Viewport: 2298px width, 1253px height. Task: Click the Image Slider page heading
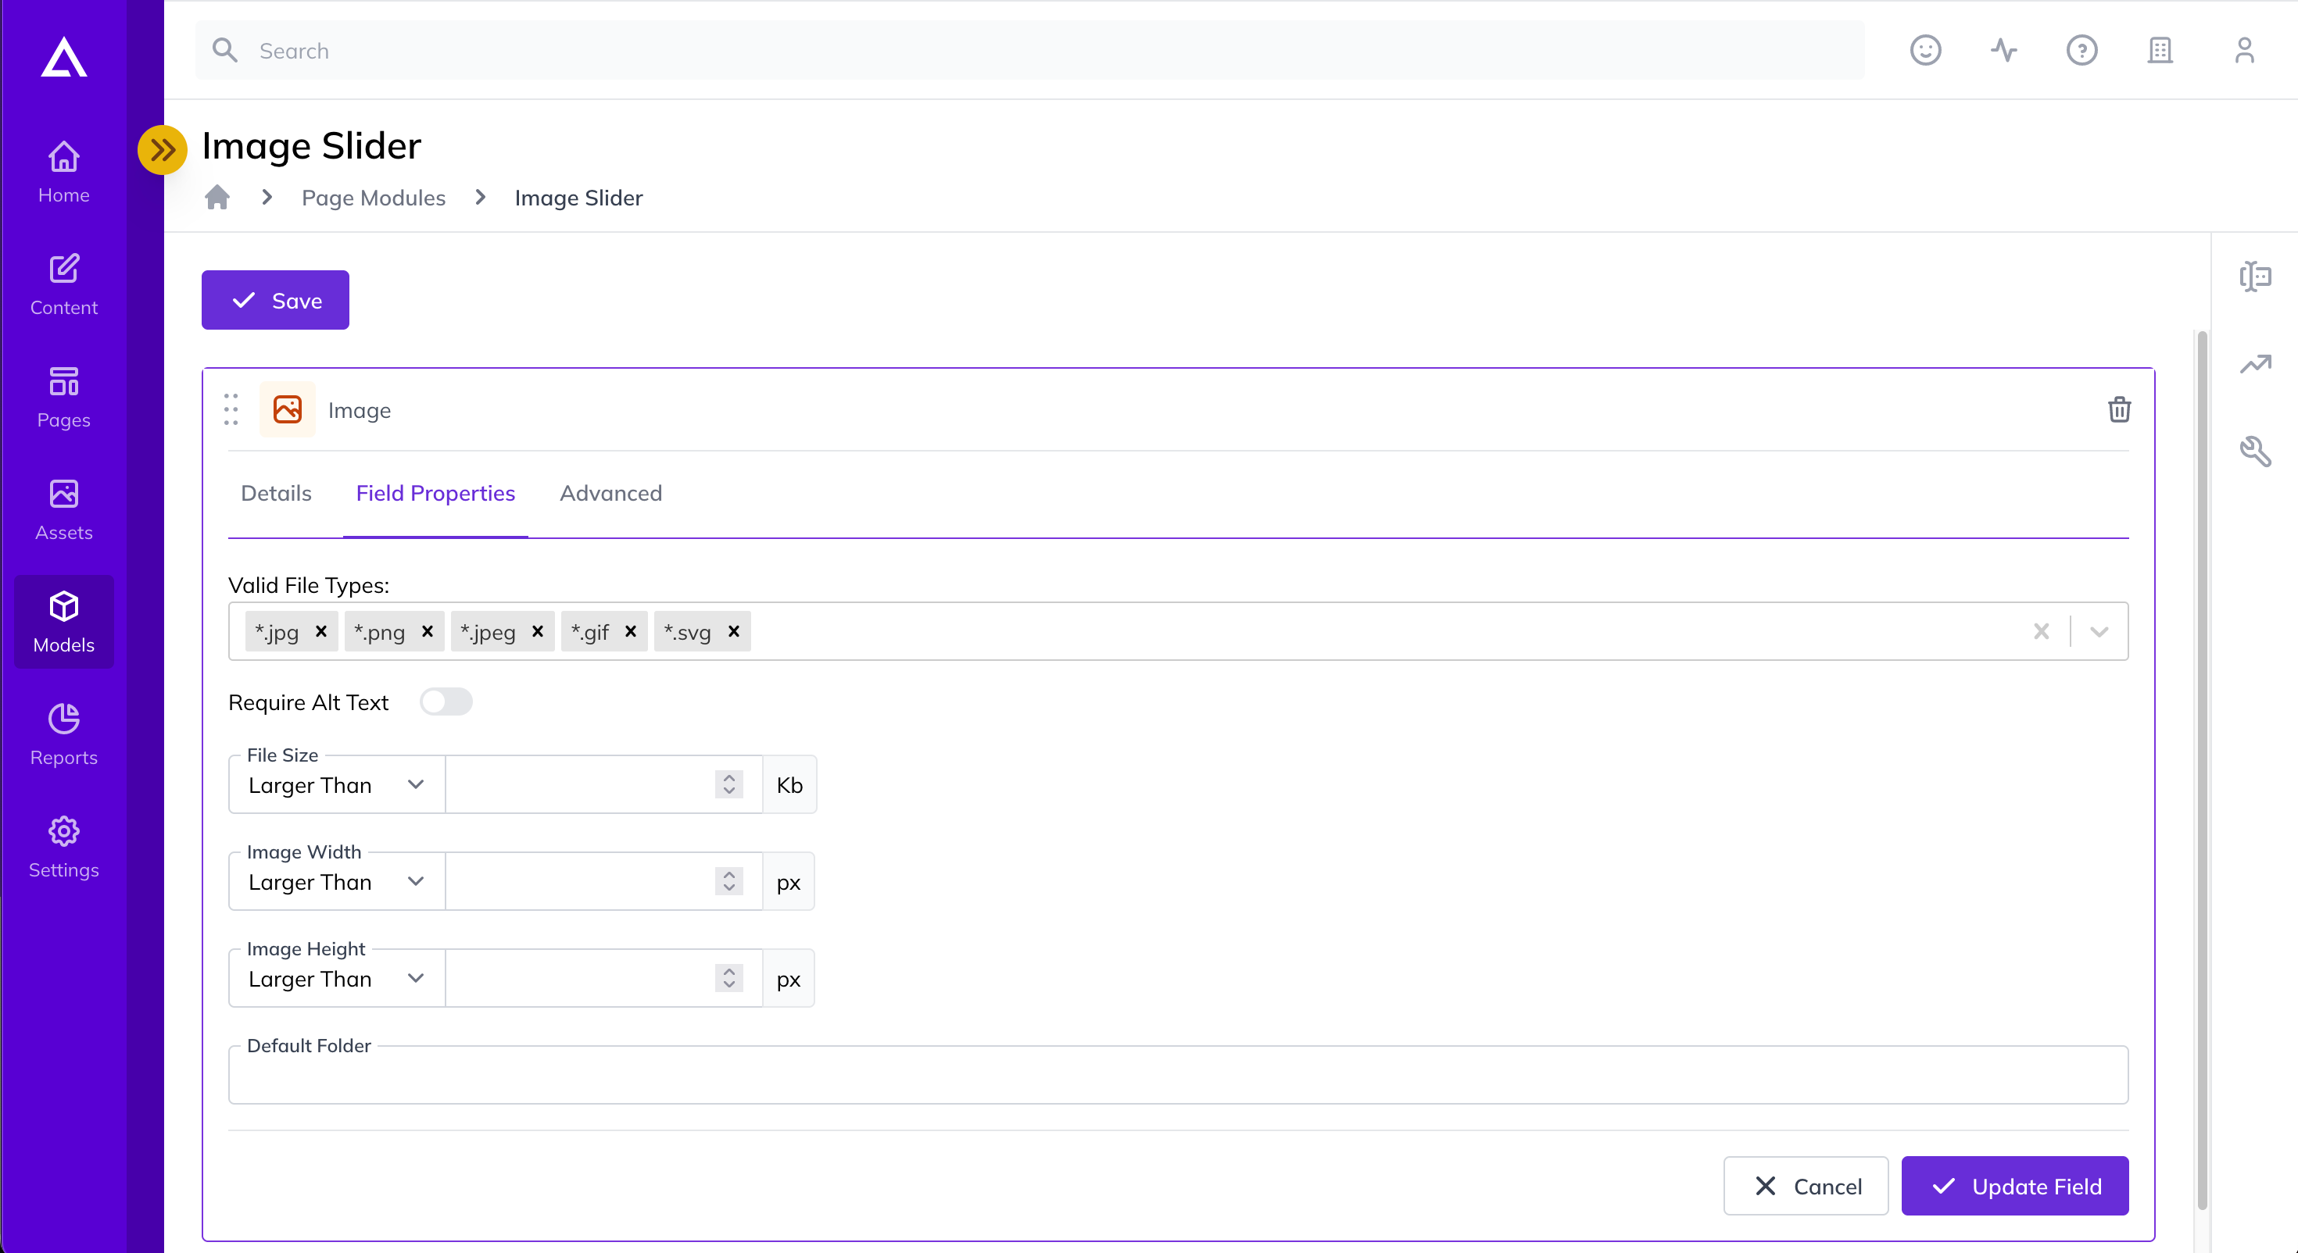click(x=311, y=146)
